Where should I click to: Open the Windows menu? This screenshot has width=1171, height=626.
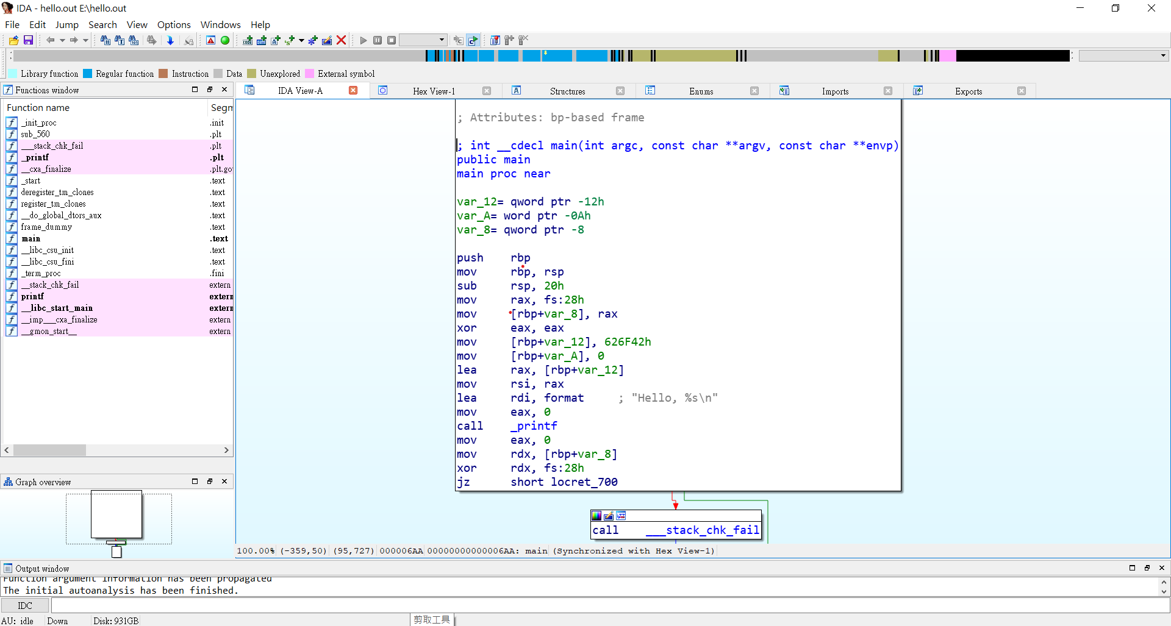[x=220, y=24]
